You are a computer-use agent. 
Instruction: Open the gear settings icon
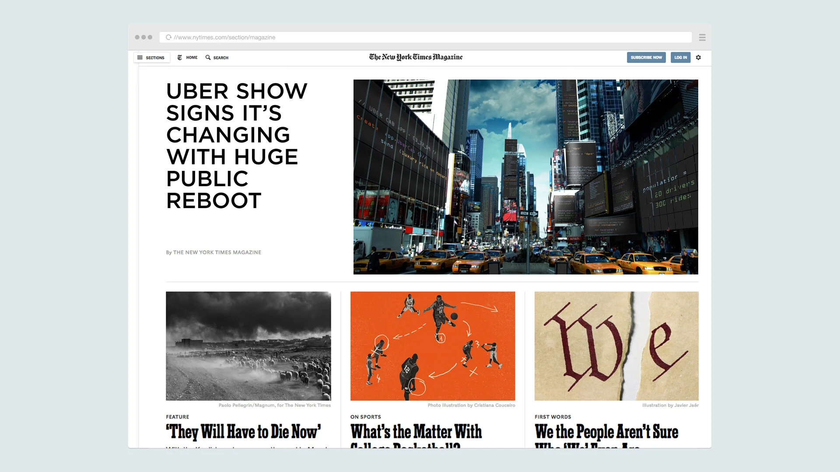698,57
